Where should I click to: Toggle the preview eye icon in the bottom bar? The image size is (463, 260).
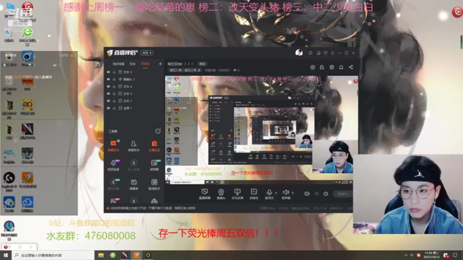(x=317, y=194)
